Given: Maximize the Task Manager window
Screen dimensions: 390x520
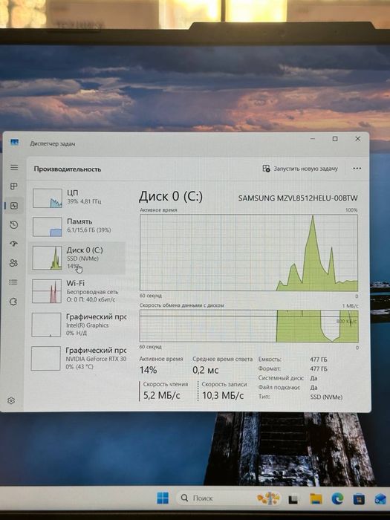Looking at the screenshot, I should pos(335,139).
